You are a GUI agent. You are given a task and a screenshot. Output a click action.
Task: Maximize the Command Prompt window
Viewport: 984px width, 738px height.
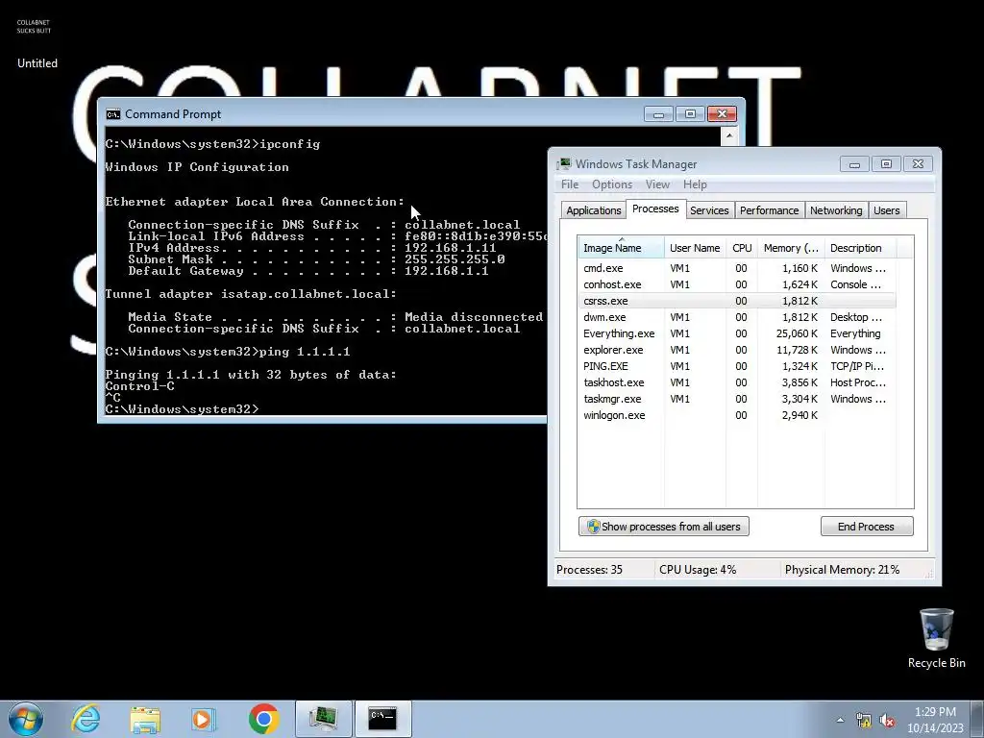690,114
